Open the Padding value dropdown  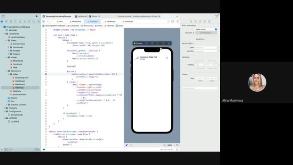[x=206, y=65]
